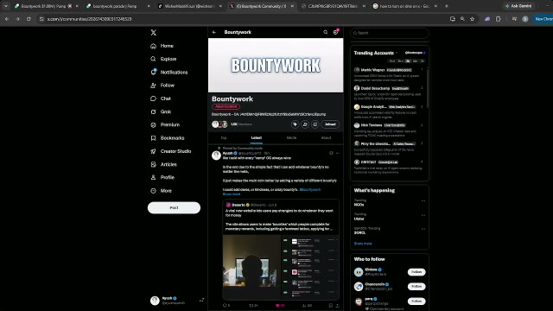View the community members avatars

[219, 124]
